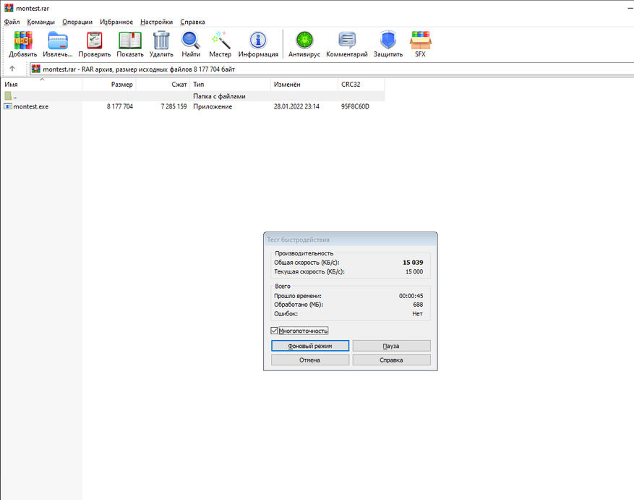Click the Папка с файлами type text
This screenshot has width=634, height=500.
point(219,96)
